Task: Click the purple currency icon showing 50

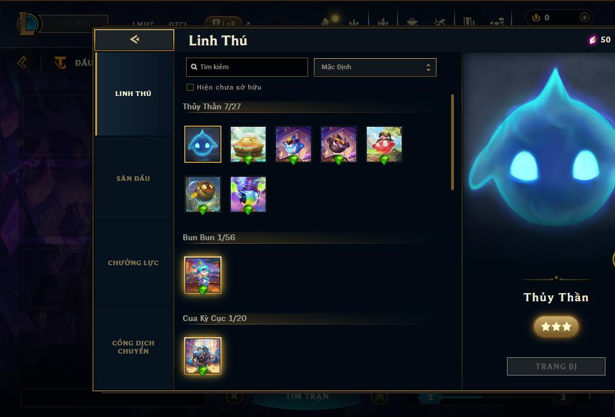Action: click(592, 40)
